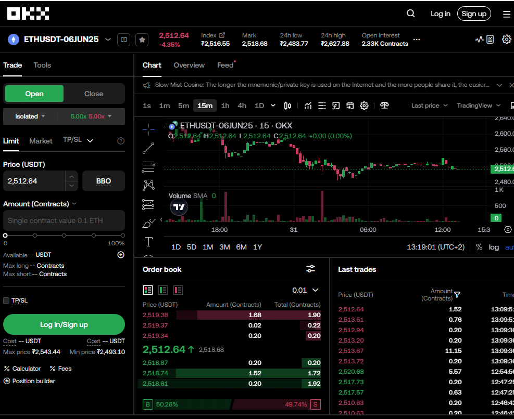
Task: Open order type help question icon
Action: (x=121, y=141)
